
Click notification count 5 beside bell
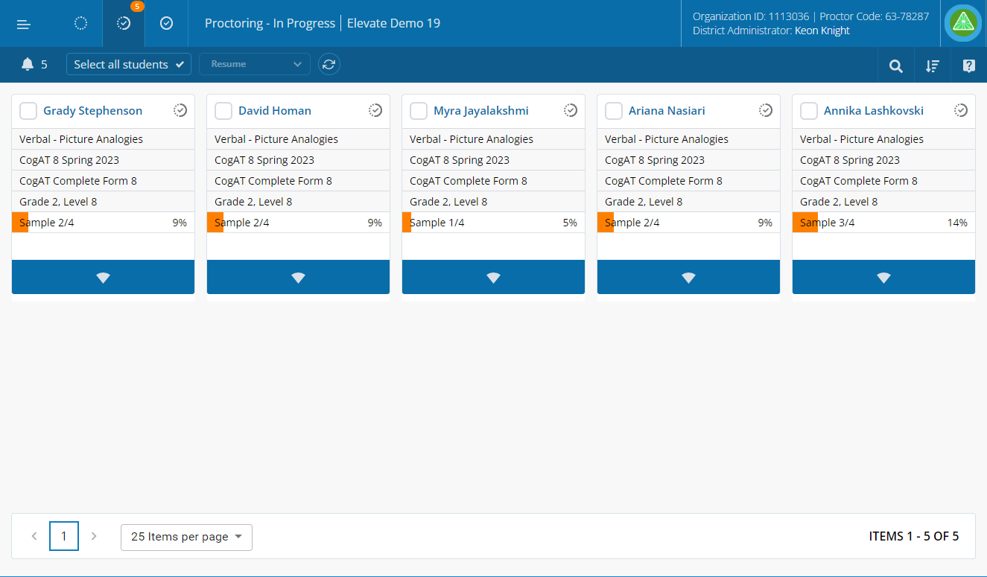(x=44, y=65)
